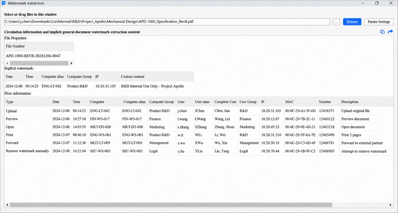The image size is (398, 213).
Task: Click the Description column header
Action: 350,102
